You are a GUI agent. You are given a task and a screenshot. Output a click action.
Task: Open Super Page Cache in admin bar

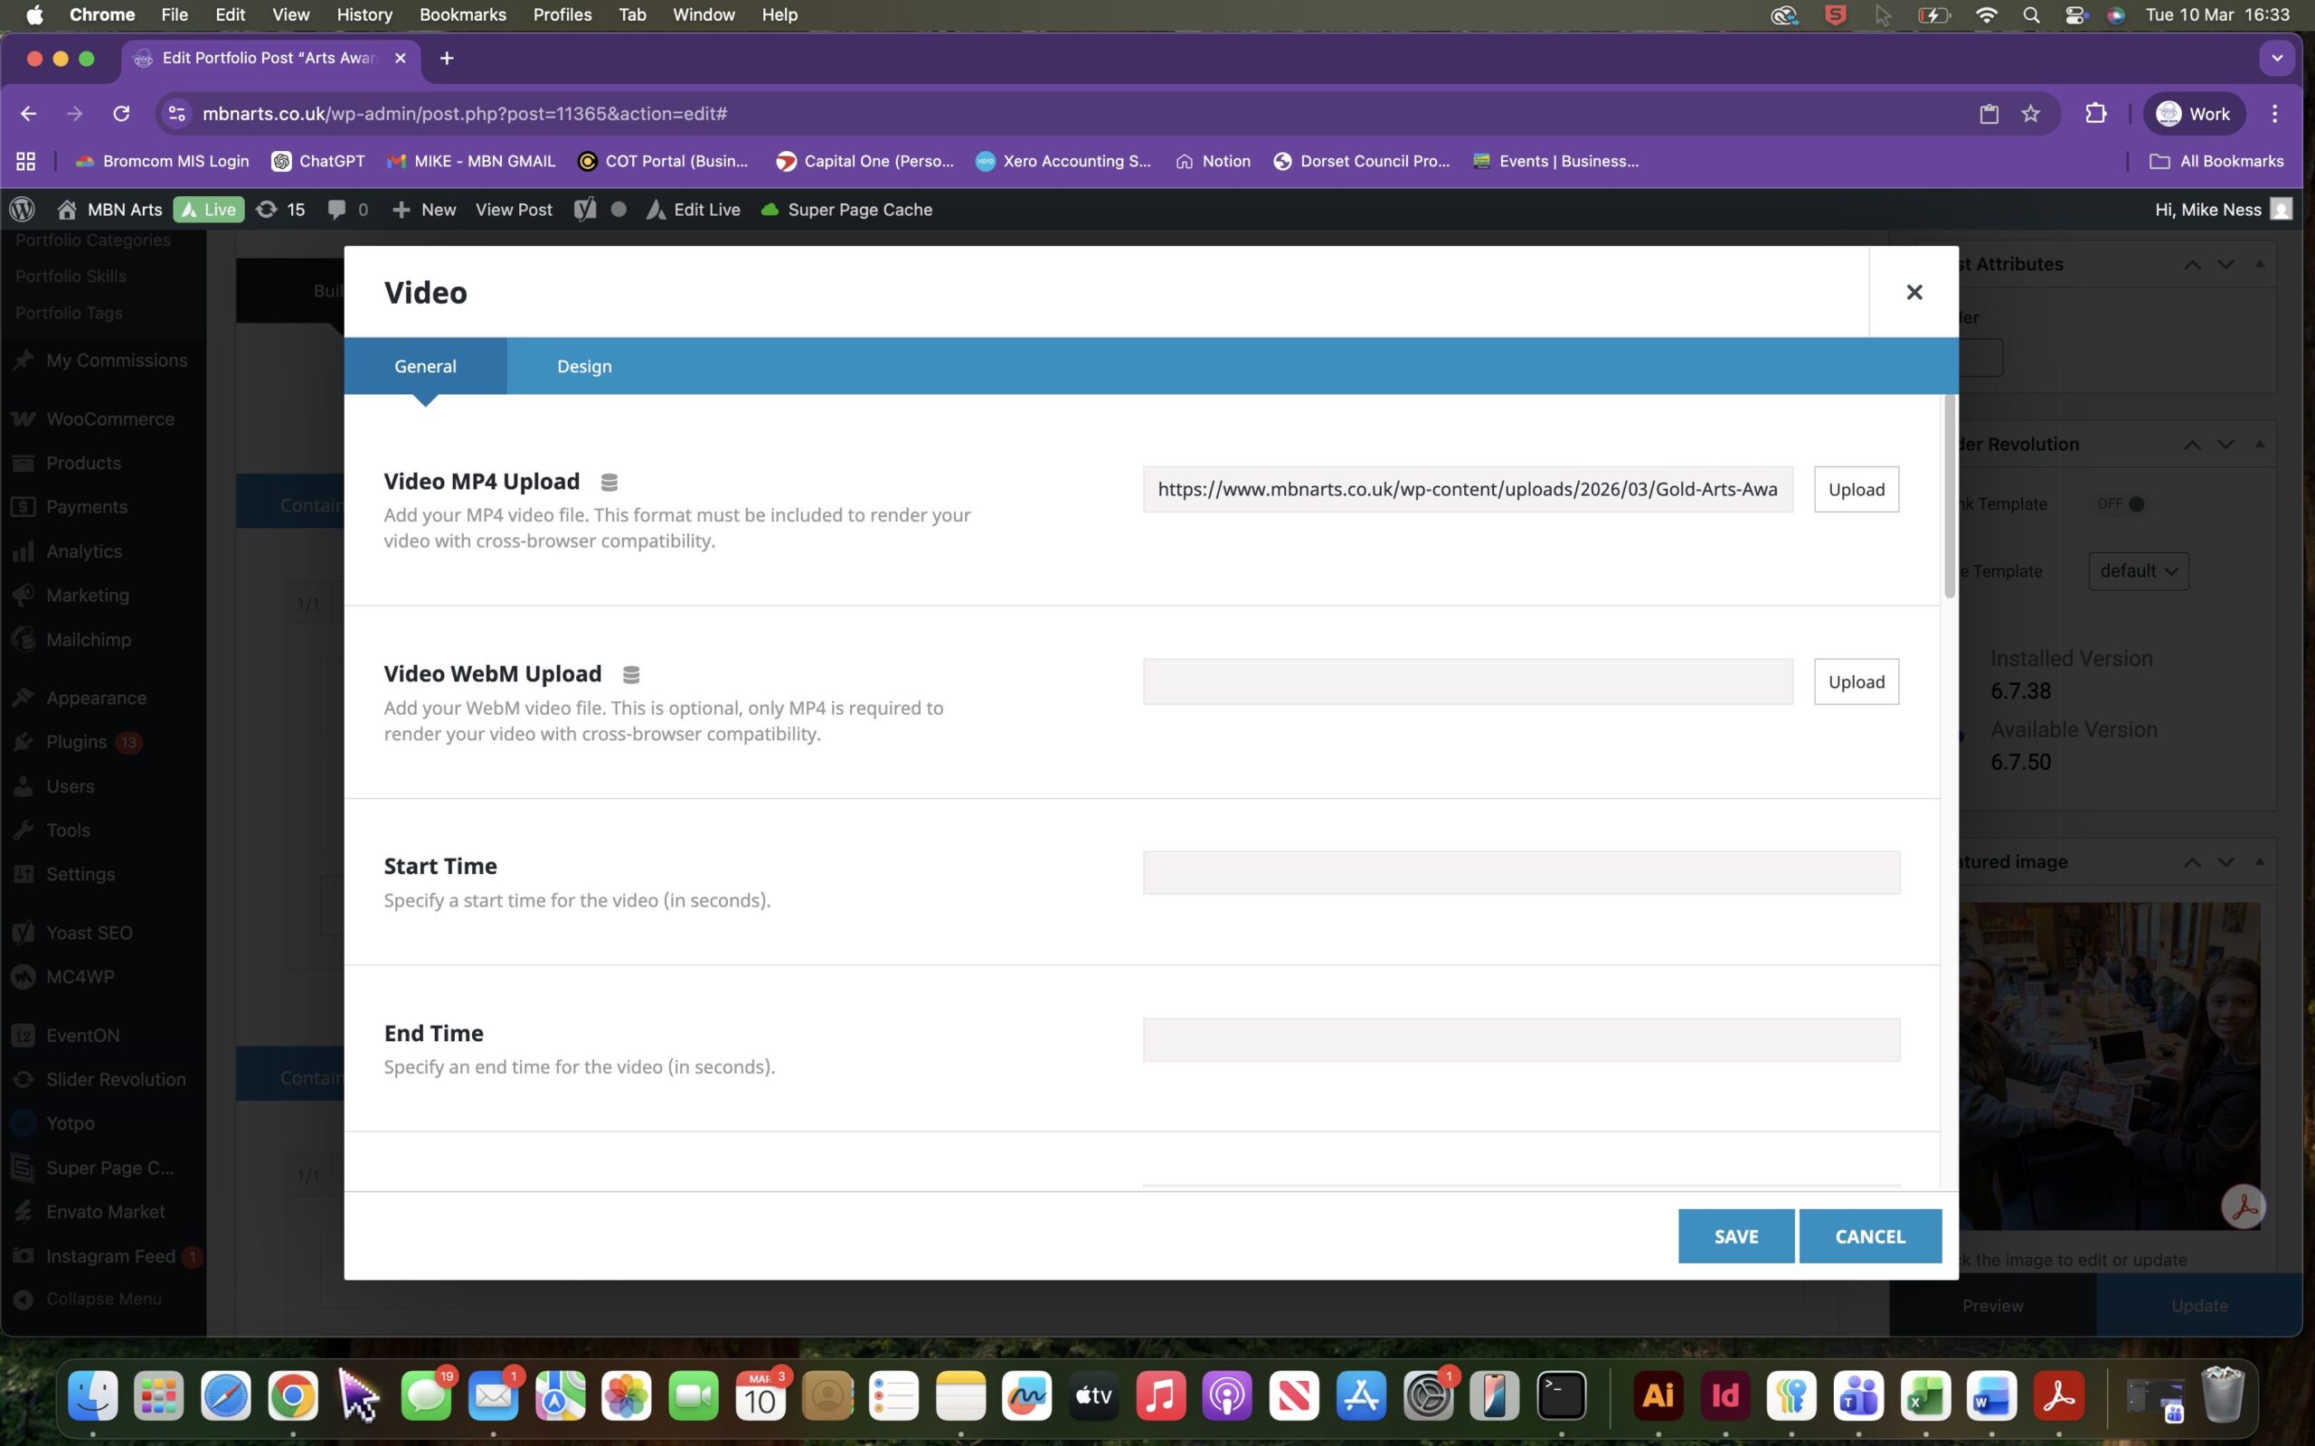tap(846, 210)
